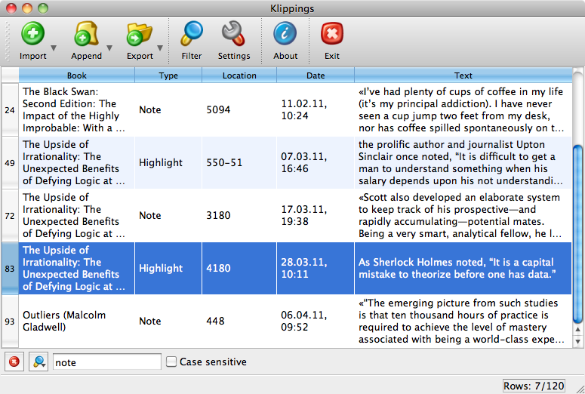The image size is (585, 394).
Task: Click location cell 4180
Action: pyautogui.click(x=239, y=268)
